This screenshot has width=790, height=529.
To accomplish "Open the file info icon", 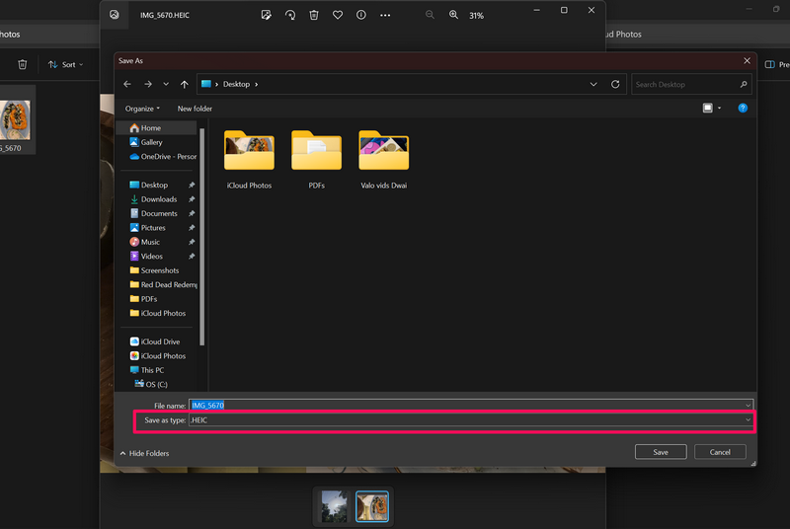I will pyautogui.click(x=361, y=15).
